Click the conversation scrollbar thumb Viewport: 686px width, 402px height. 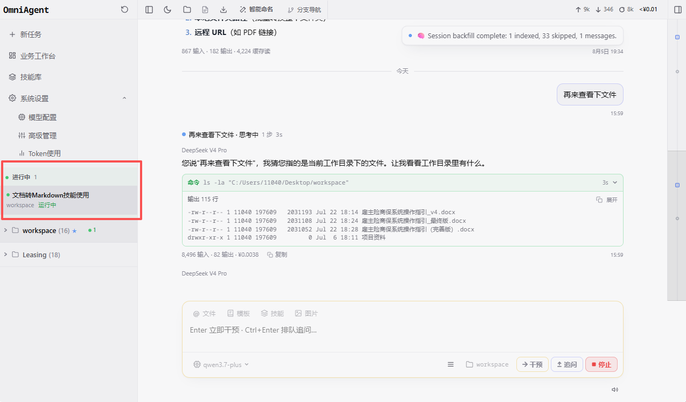pos(676,225)
